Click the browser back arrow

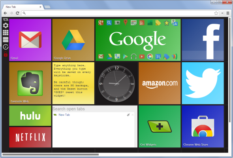coord(6,13)
